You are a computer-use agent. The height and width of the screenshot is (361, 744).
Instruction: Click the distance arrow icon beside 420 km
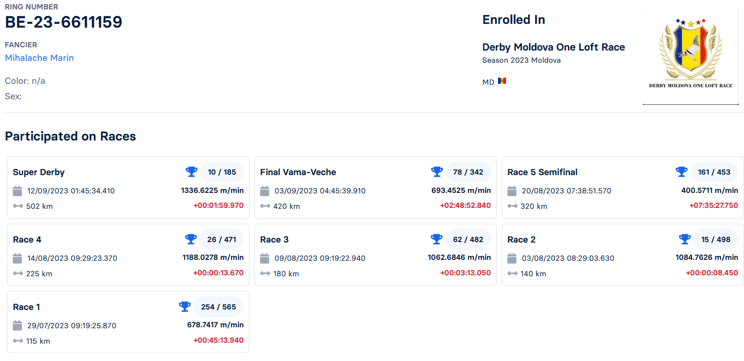point(265,206)
